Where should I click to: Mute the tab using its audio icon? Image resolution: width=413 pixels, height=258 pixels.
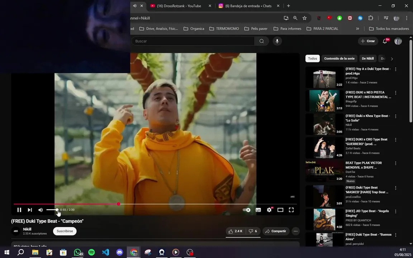tap(135, 6)
